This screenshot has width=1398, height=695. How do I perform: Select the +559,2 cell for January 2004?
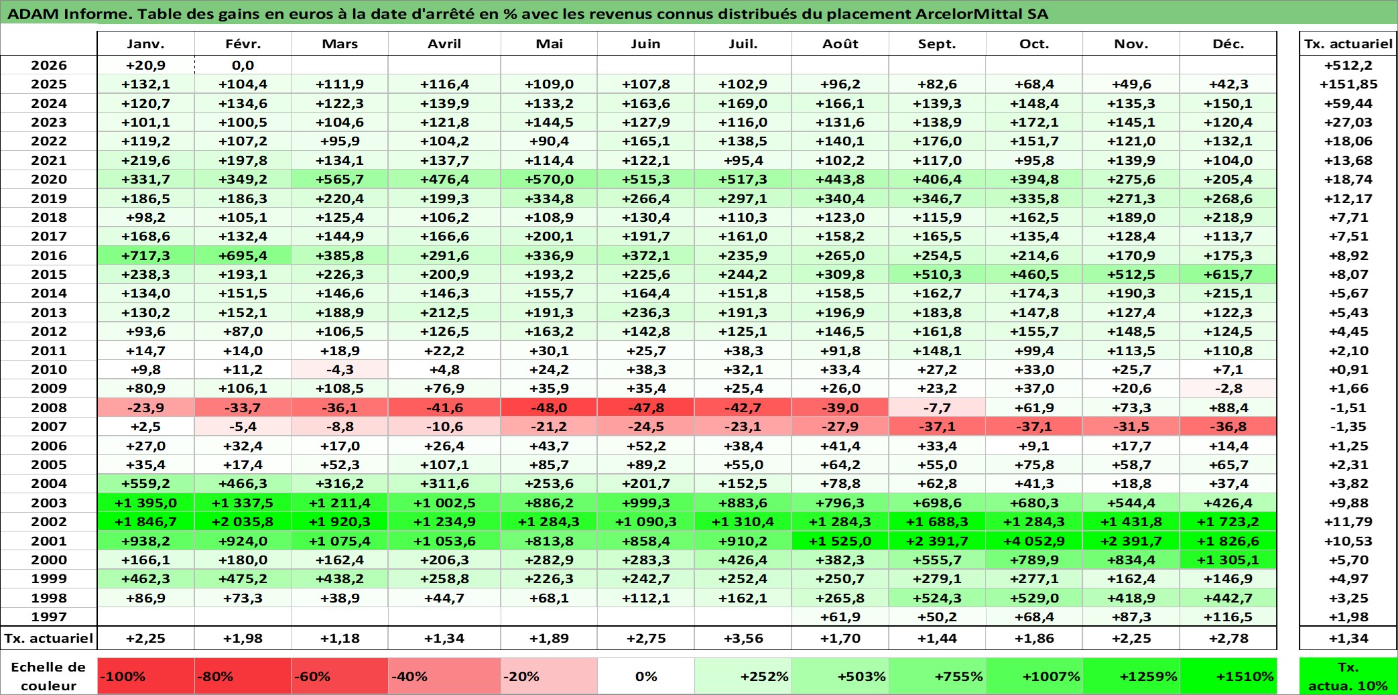point(146,483)
